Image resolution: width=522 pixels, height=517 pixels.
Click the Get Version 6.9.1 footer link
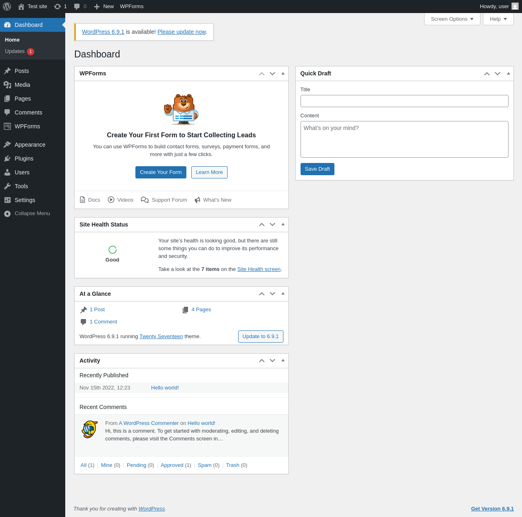click(492, 509)
